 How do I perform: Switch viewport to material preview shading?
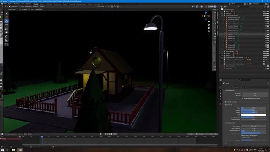(213, 7)
